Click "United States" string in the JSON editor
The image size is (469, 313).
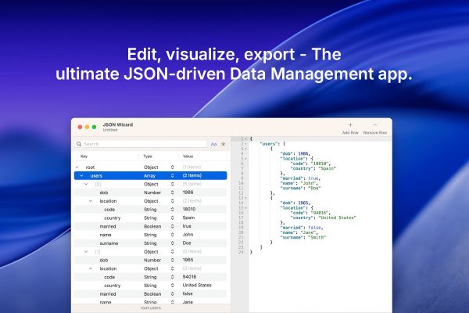pyautogui.click(x=337, y=218)
